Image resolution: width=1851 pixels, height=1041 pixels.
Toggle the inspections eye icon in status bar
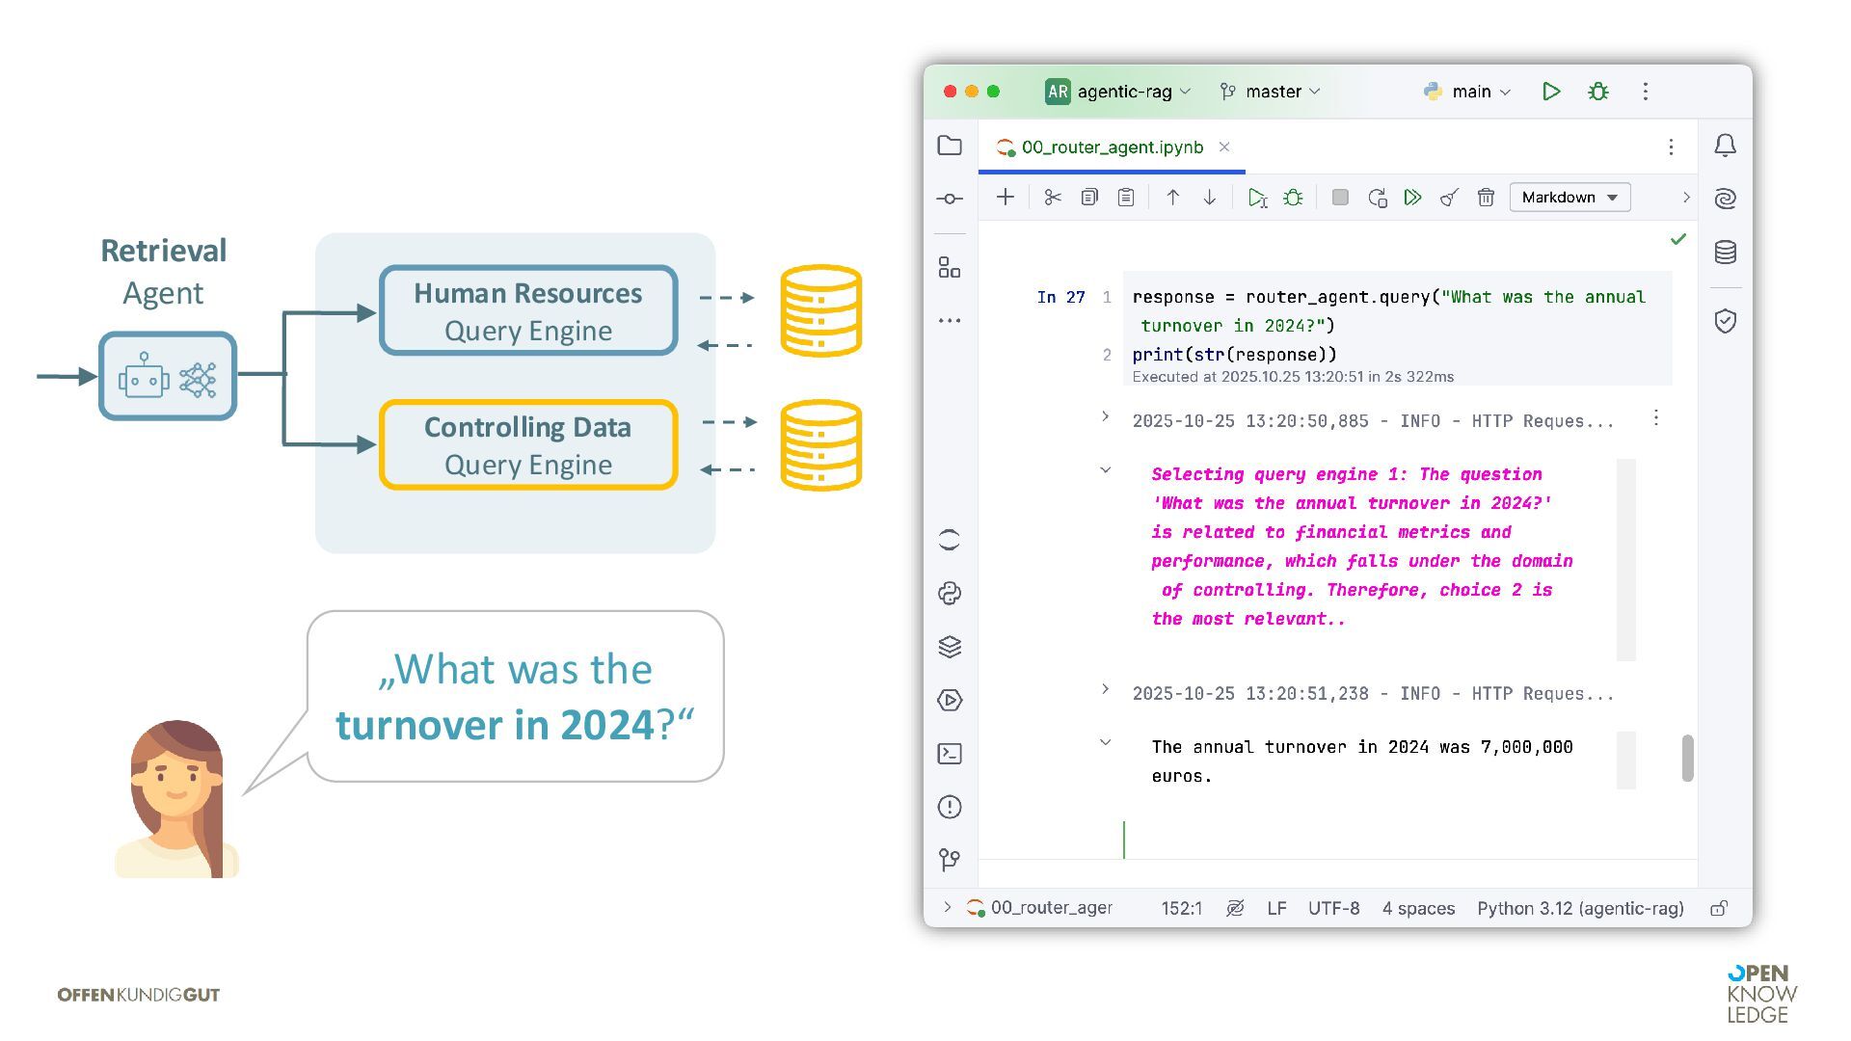[x=1234, y=908]
